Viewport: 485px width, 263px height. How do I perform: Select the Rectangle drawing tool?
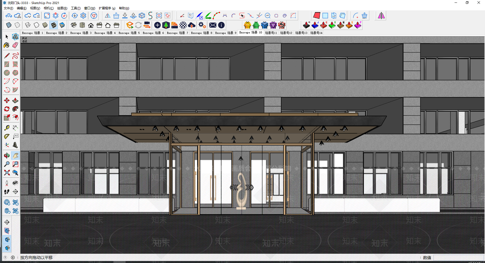pos(7,64)
